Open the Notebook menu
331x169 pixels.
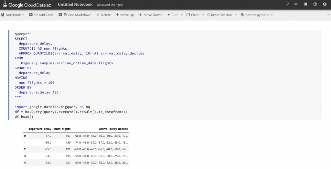pyautogui.click(x=13, y=15)
